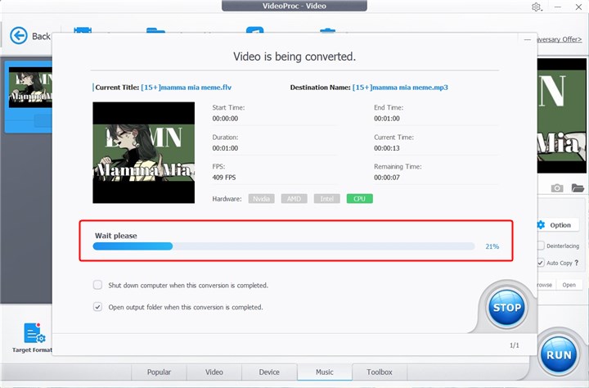Click the Back arrow icon

point(18,36)
